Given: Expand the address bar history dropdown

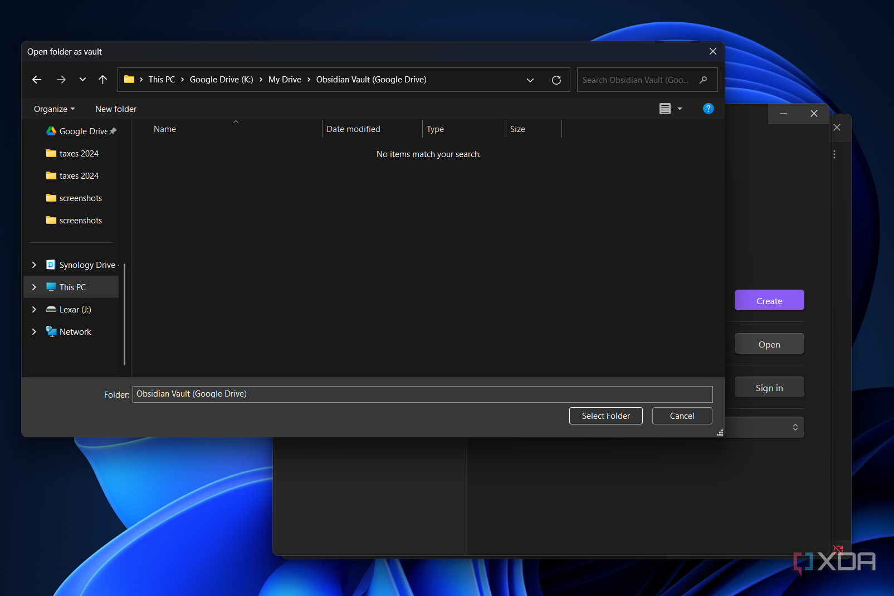Looking at the screenshot, I should coord(530,80).
